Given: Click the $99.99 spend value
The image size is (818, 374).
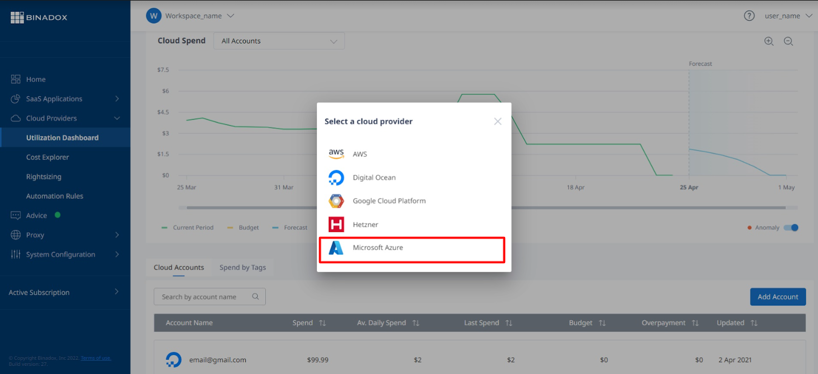Looking at the screenshot, I should click(x=317, y=360).
